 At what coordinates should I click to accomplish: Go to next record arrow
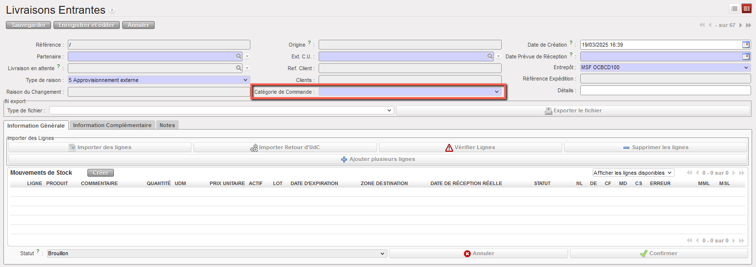click(x=741, y=25)
